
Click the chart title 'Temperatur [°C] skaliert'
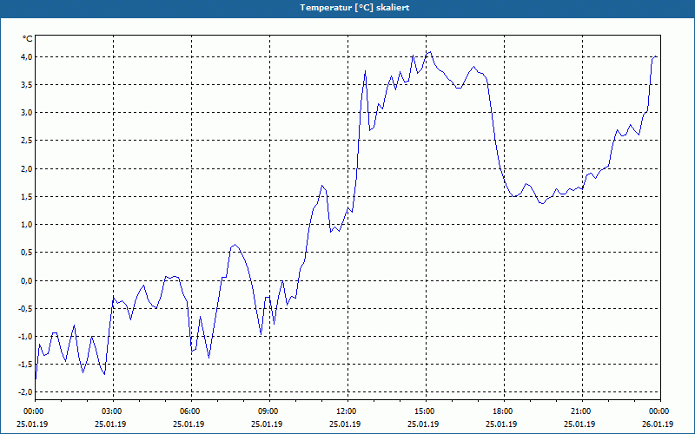(354, 8)
